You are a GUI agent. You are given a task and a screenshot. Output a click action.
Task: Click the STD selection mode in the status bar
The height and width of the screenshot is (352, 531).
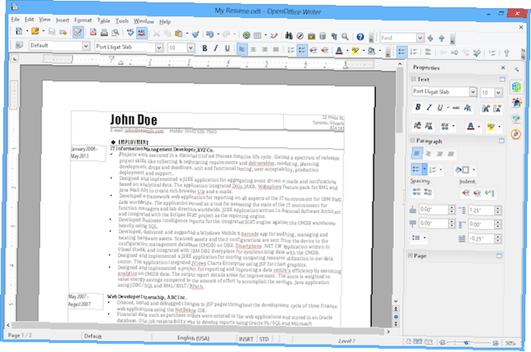click(264, 339)
